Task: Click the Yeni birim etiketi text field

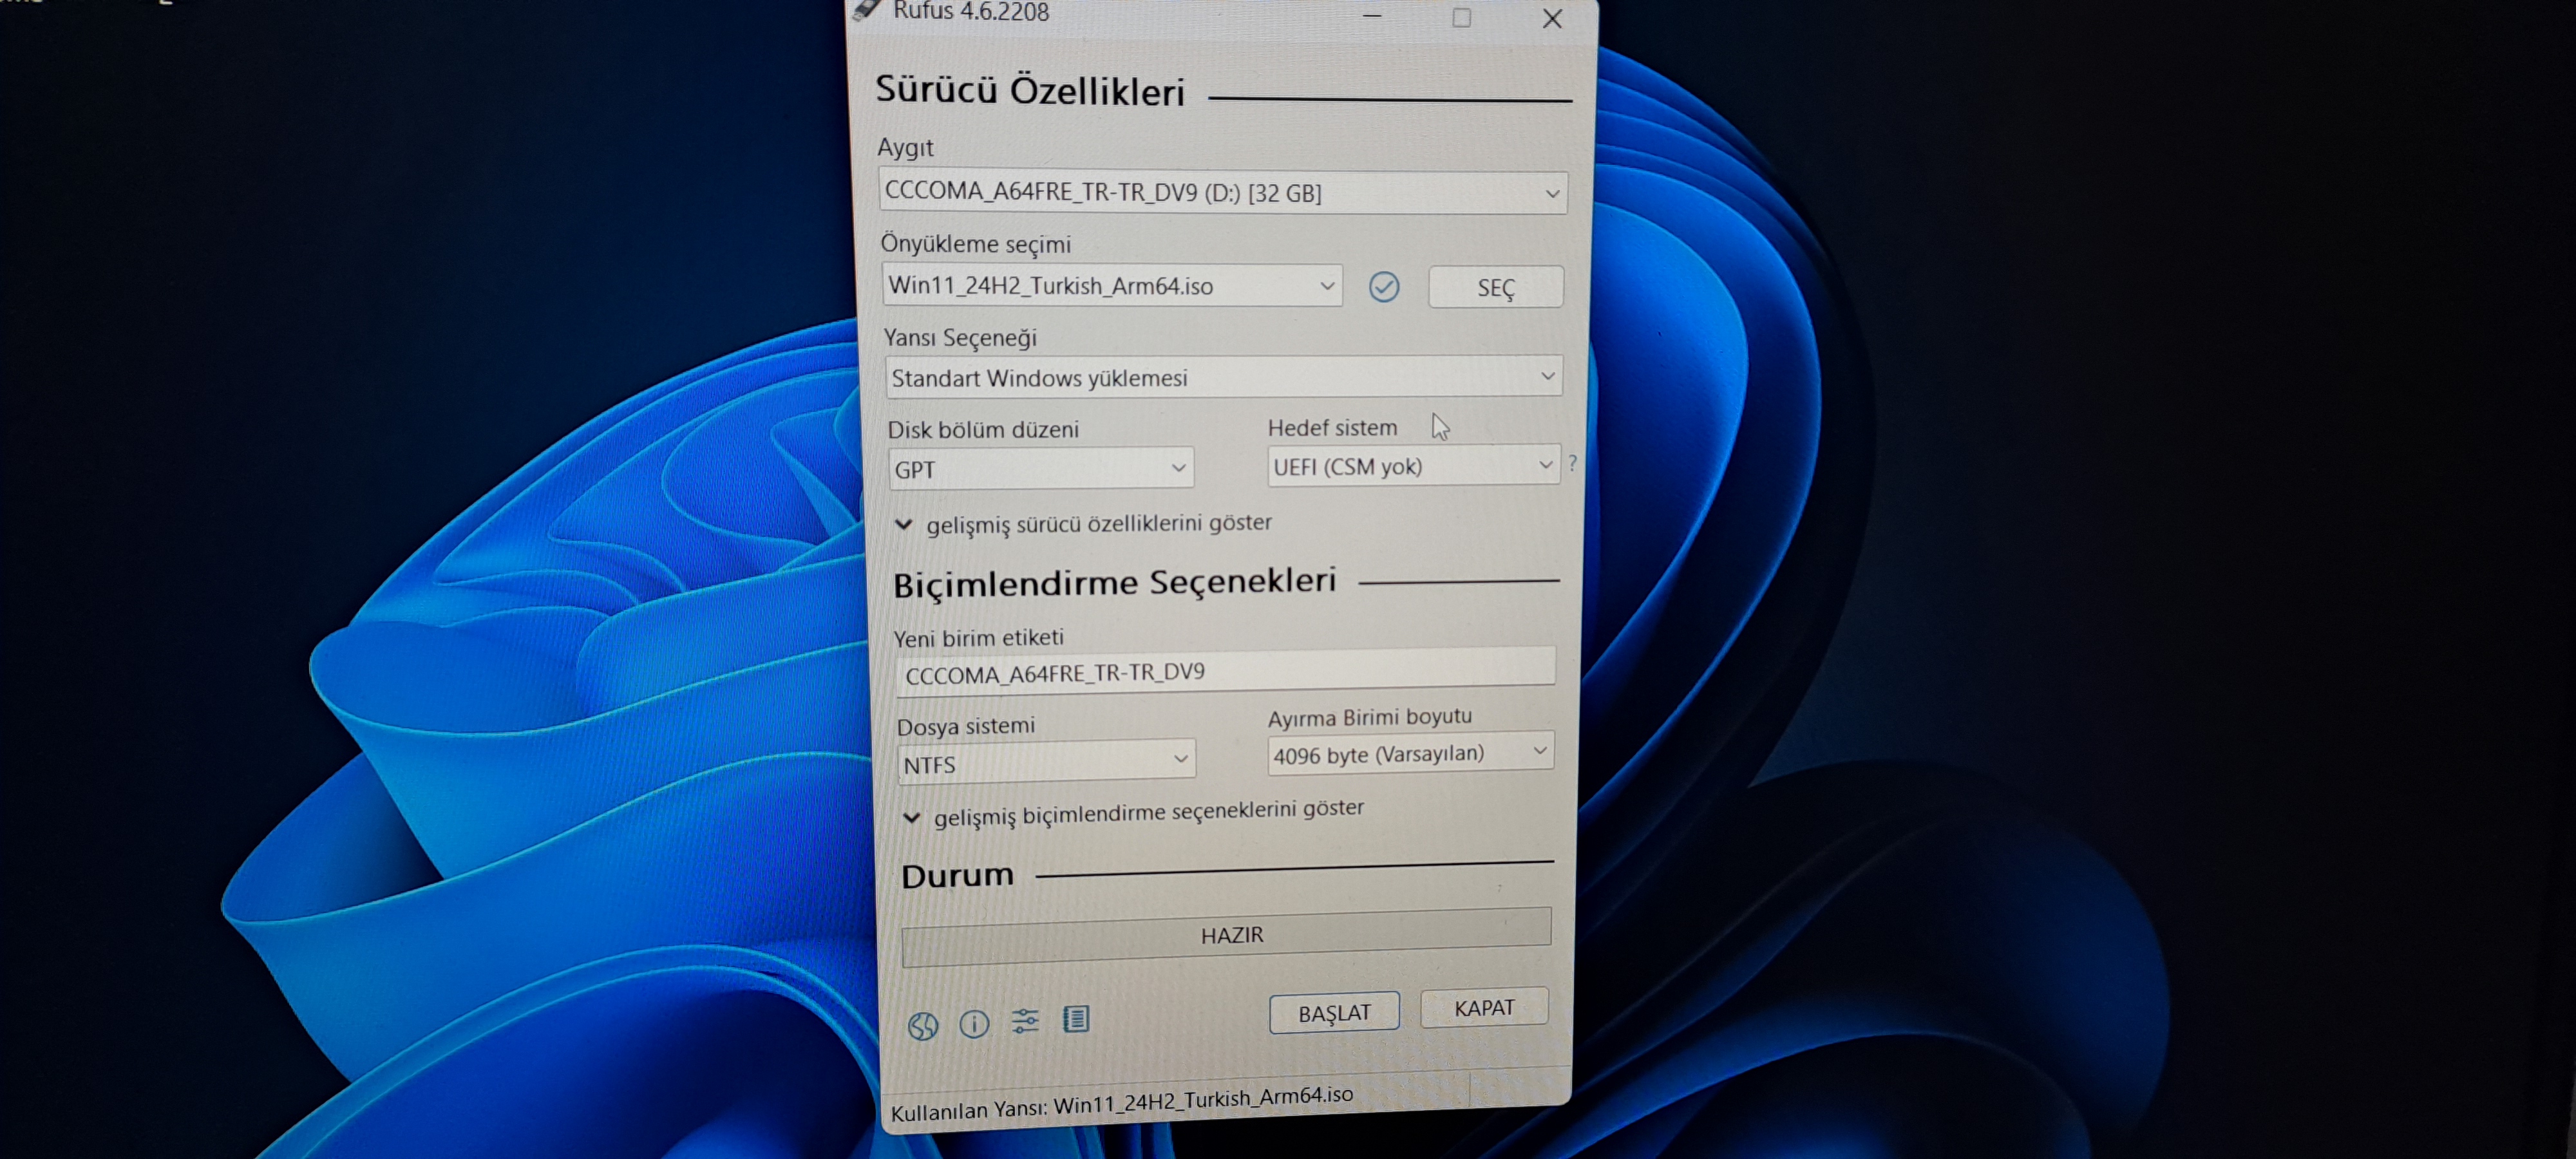Action: [1225, 670]
